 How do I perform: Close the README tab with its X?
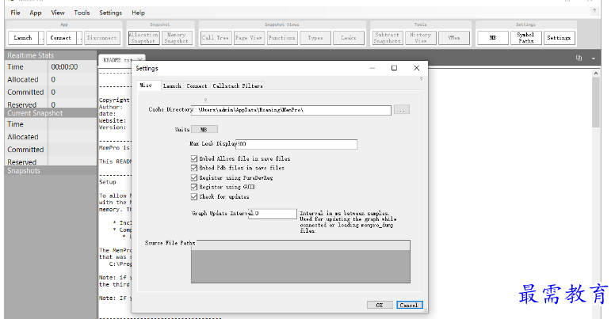[x=140, y=59]
